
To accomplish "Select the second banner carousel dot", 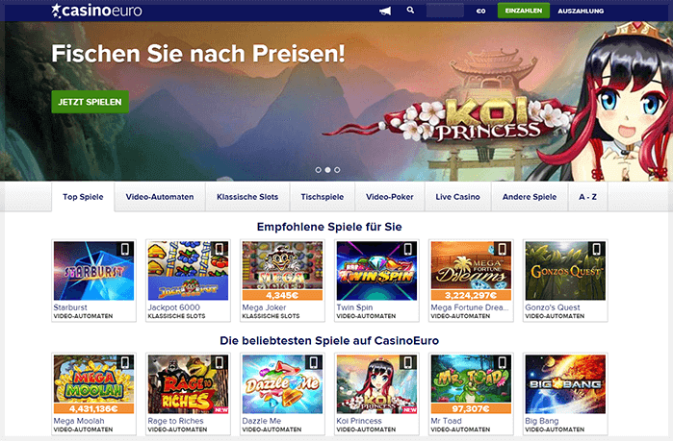I will tap(327, 170).
